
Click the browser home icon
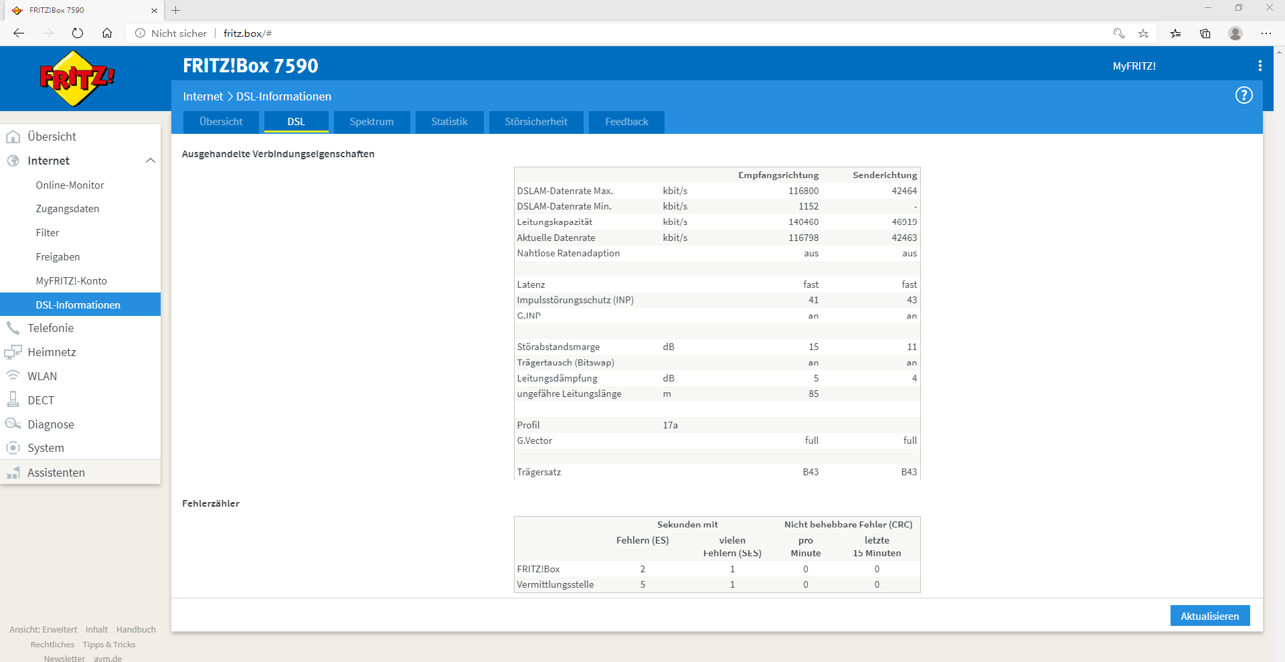(x=107, y=33)
